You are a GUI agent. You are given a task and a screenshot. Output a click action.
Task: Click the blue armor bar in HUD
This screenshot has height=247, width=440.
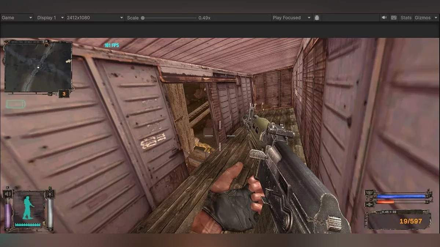coord(400,197)
